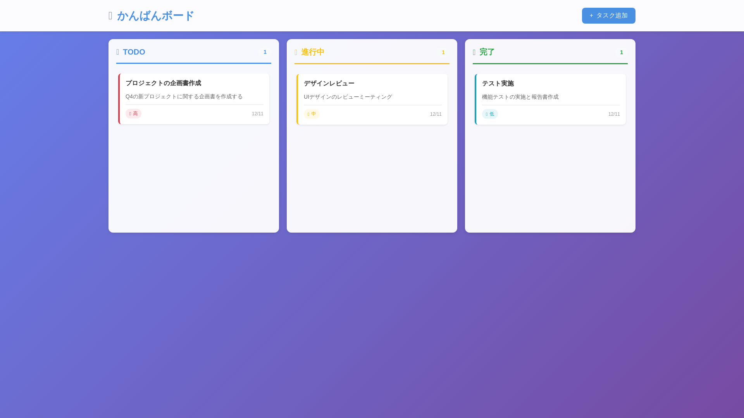Open the デザインレビュー task card
The image size is (744, 418).
pyautogui.click(x=372, y=99)
